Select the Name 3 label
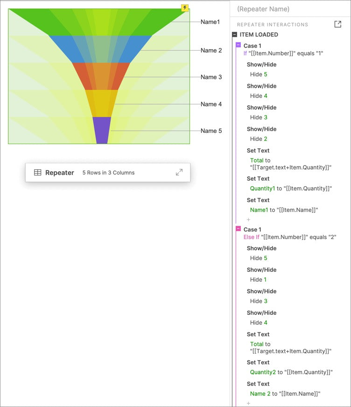 211,77
